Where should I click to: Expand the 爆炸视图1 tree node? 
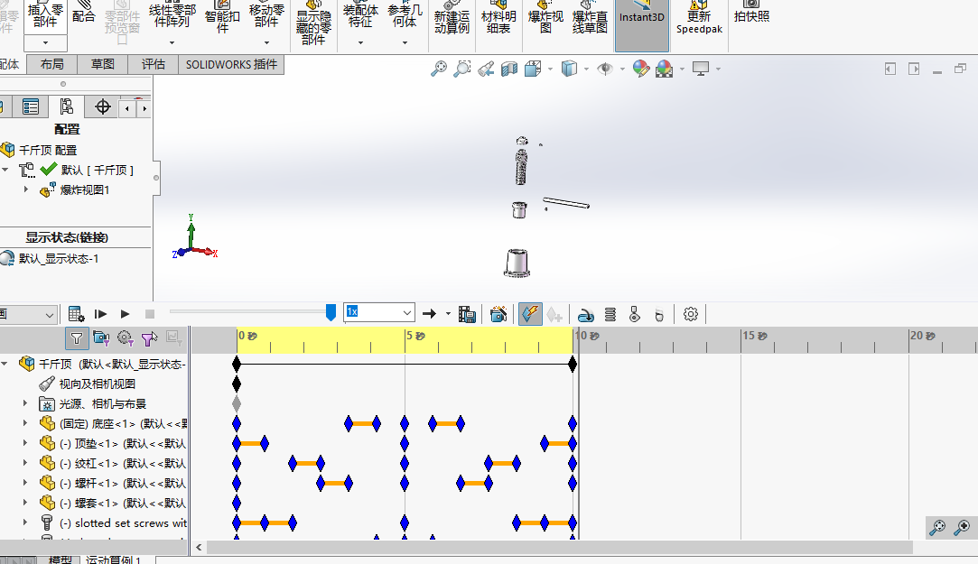(25, 190)
